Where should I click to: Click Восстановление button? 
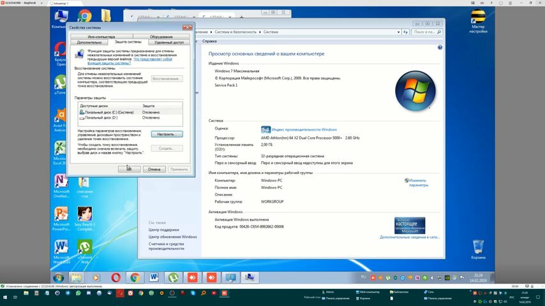[x=167, y=79]
